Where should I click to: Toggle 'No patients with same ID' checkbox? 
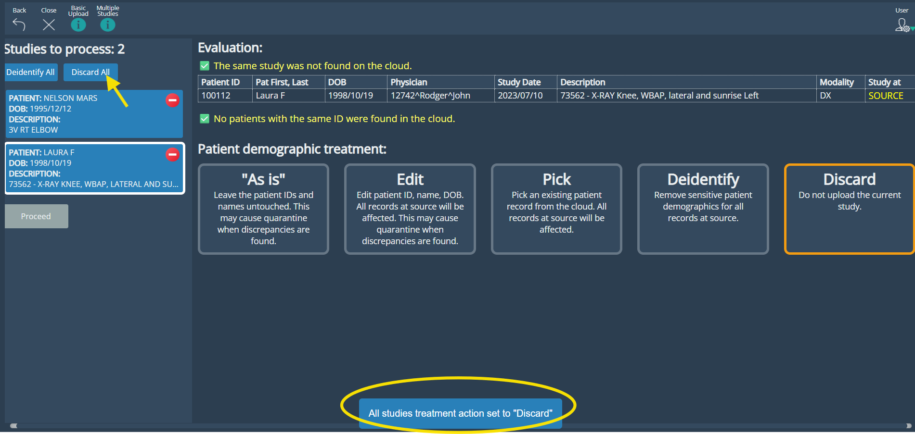(x=205, y=119)
